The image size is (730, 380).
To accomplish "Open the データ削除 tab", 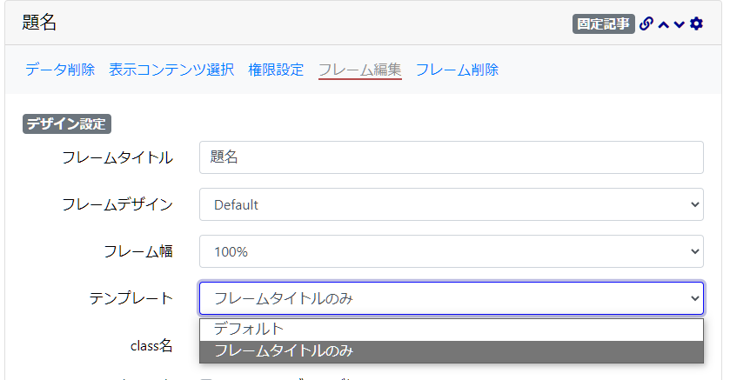I will [x=60, y=70].
